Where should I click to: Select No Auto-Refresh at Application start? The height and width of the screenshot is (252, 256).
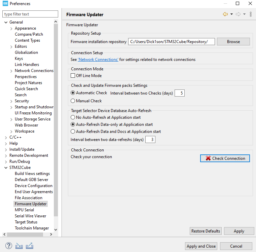[x=73, y=117]
